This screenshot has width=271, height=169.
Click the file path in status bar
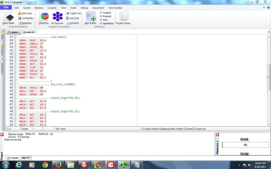pyautogui.click(x=174, y=129)
